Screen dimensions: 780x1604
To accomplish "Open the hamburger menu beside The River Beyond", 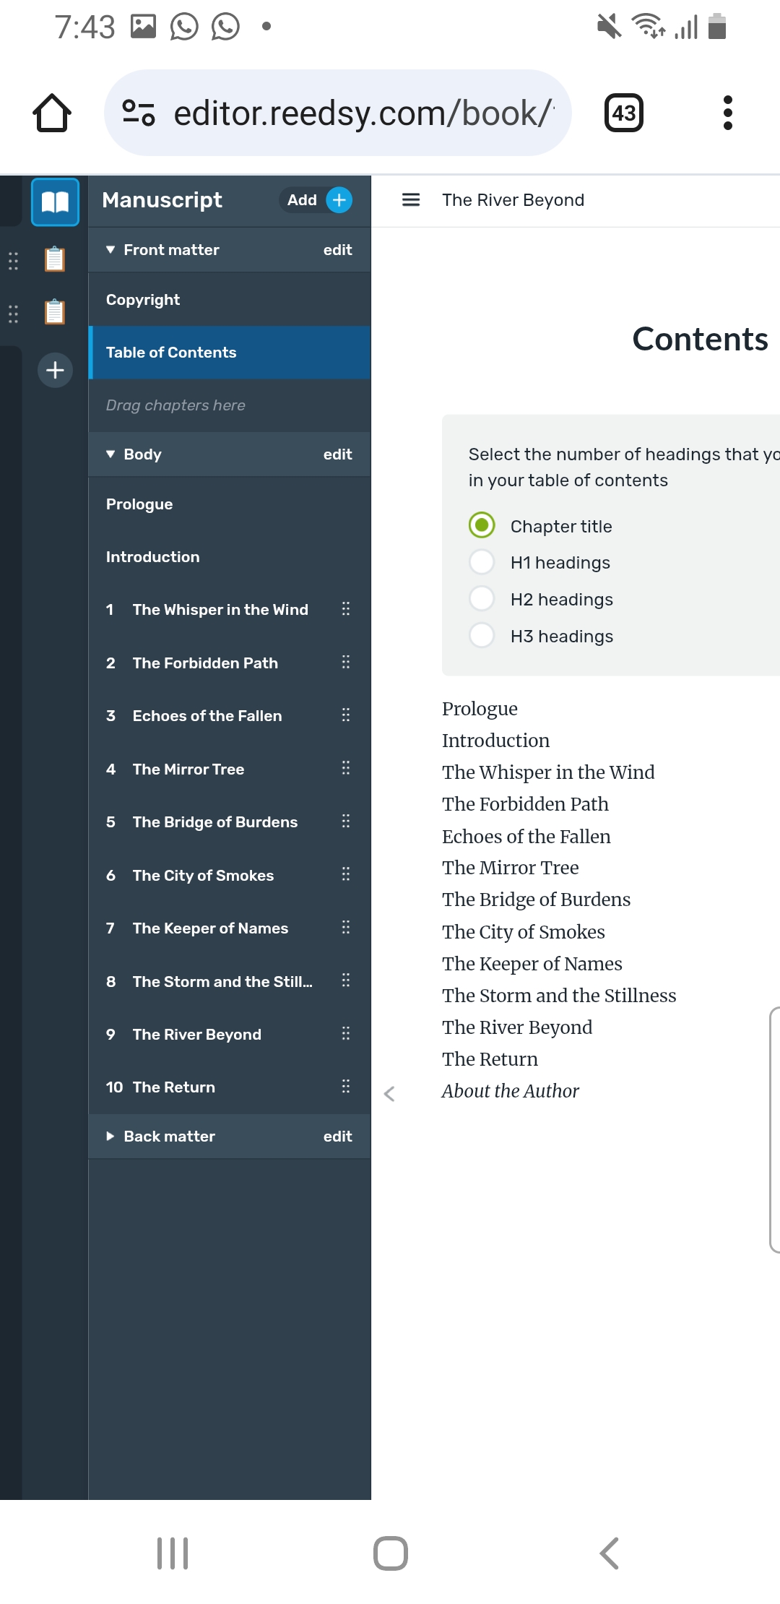I will click(411, 200).
